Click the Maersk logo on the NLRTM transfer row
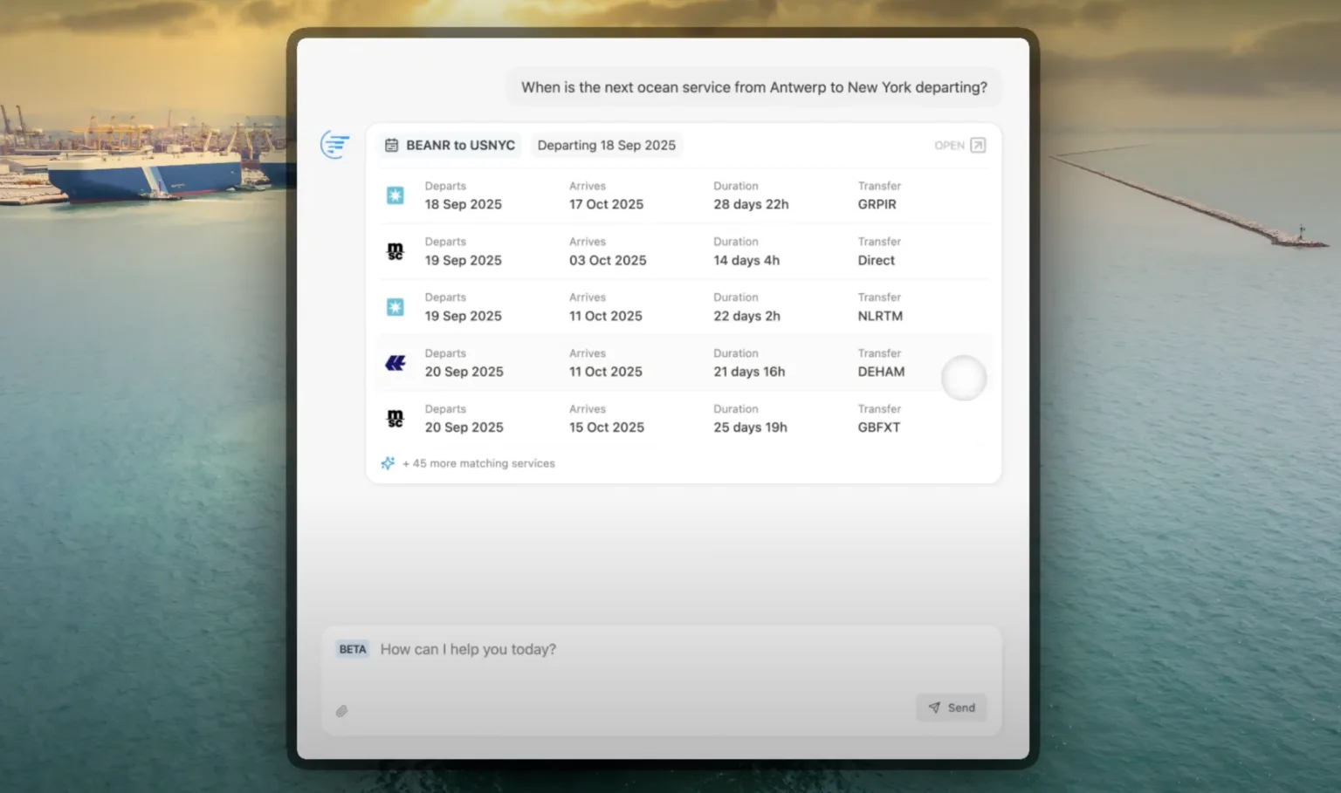 click(x=395, y=307)
